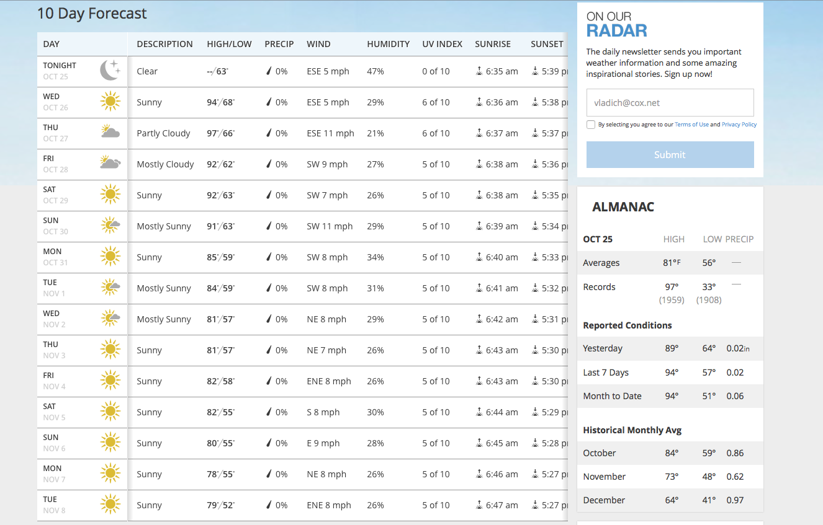Click the sun icon for Sat Oct 29

[x=110, y=194]
